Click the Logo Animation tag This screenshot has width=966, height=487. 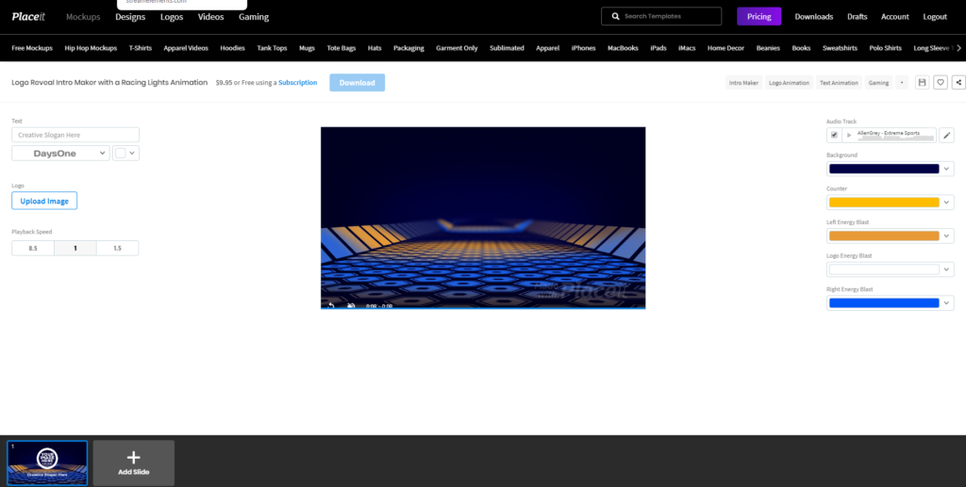[x=790, y=82]
